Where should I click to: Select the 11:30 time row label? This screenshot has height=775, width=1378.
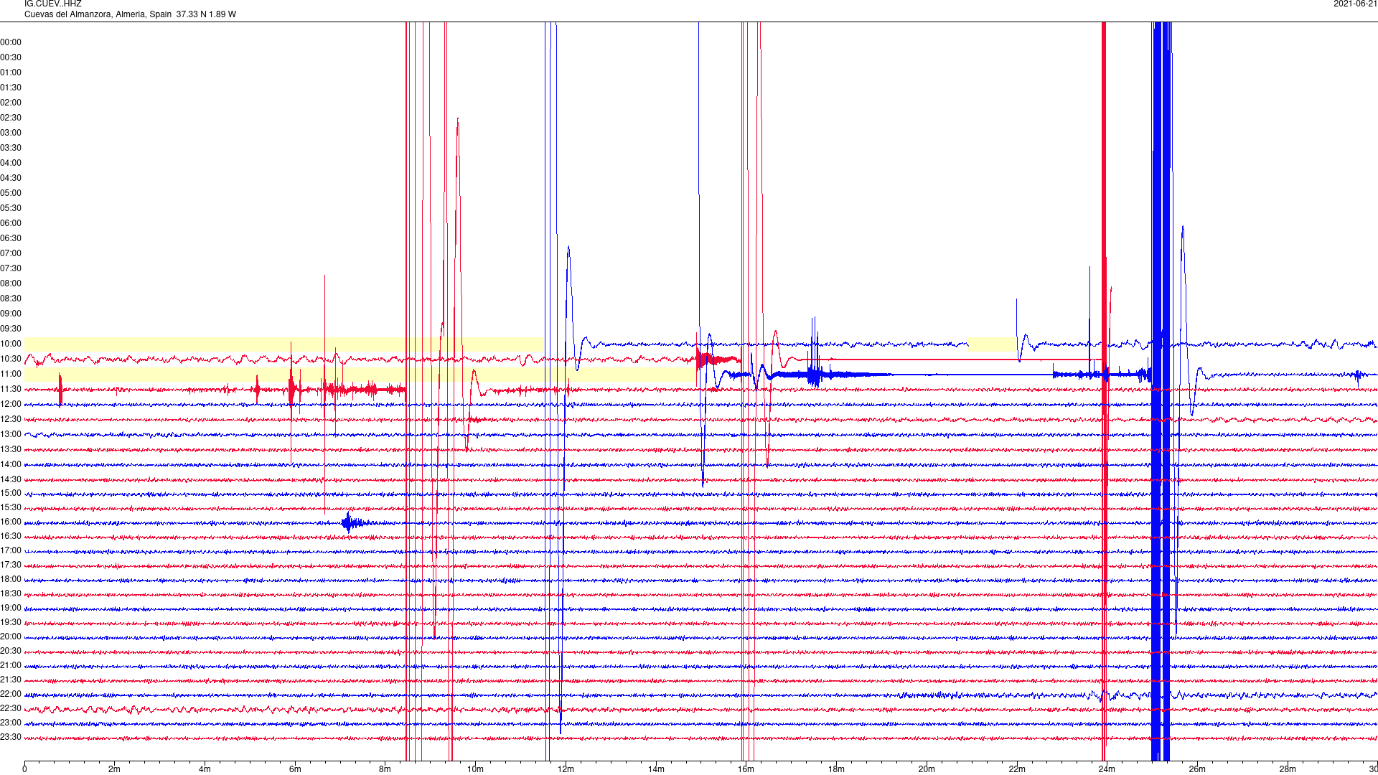click(11, 389)
